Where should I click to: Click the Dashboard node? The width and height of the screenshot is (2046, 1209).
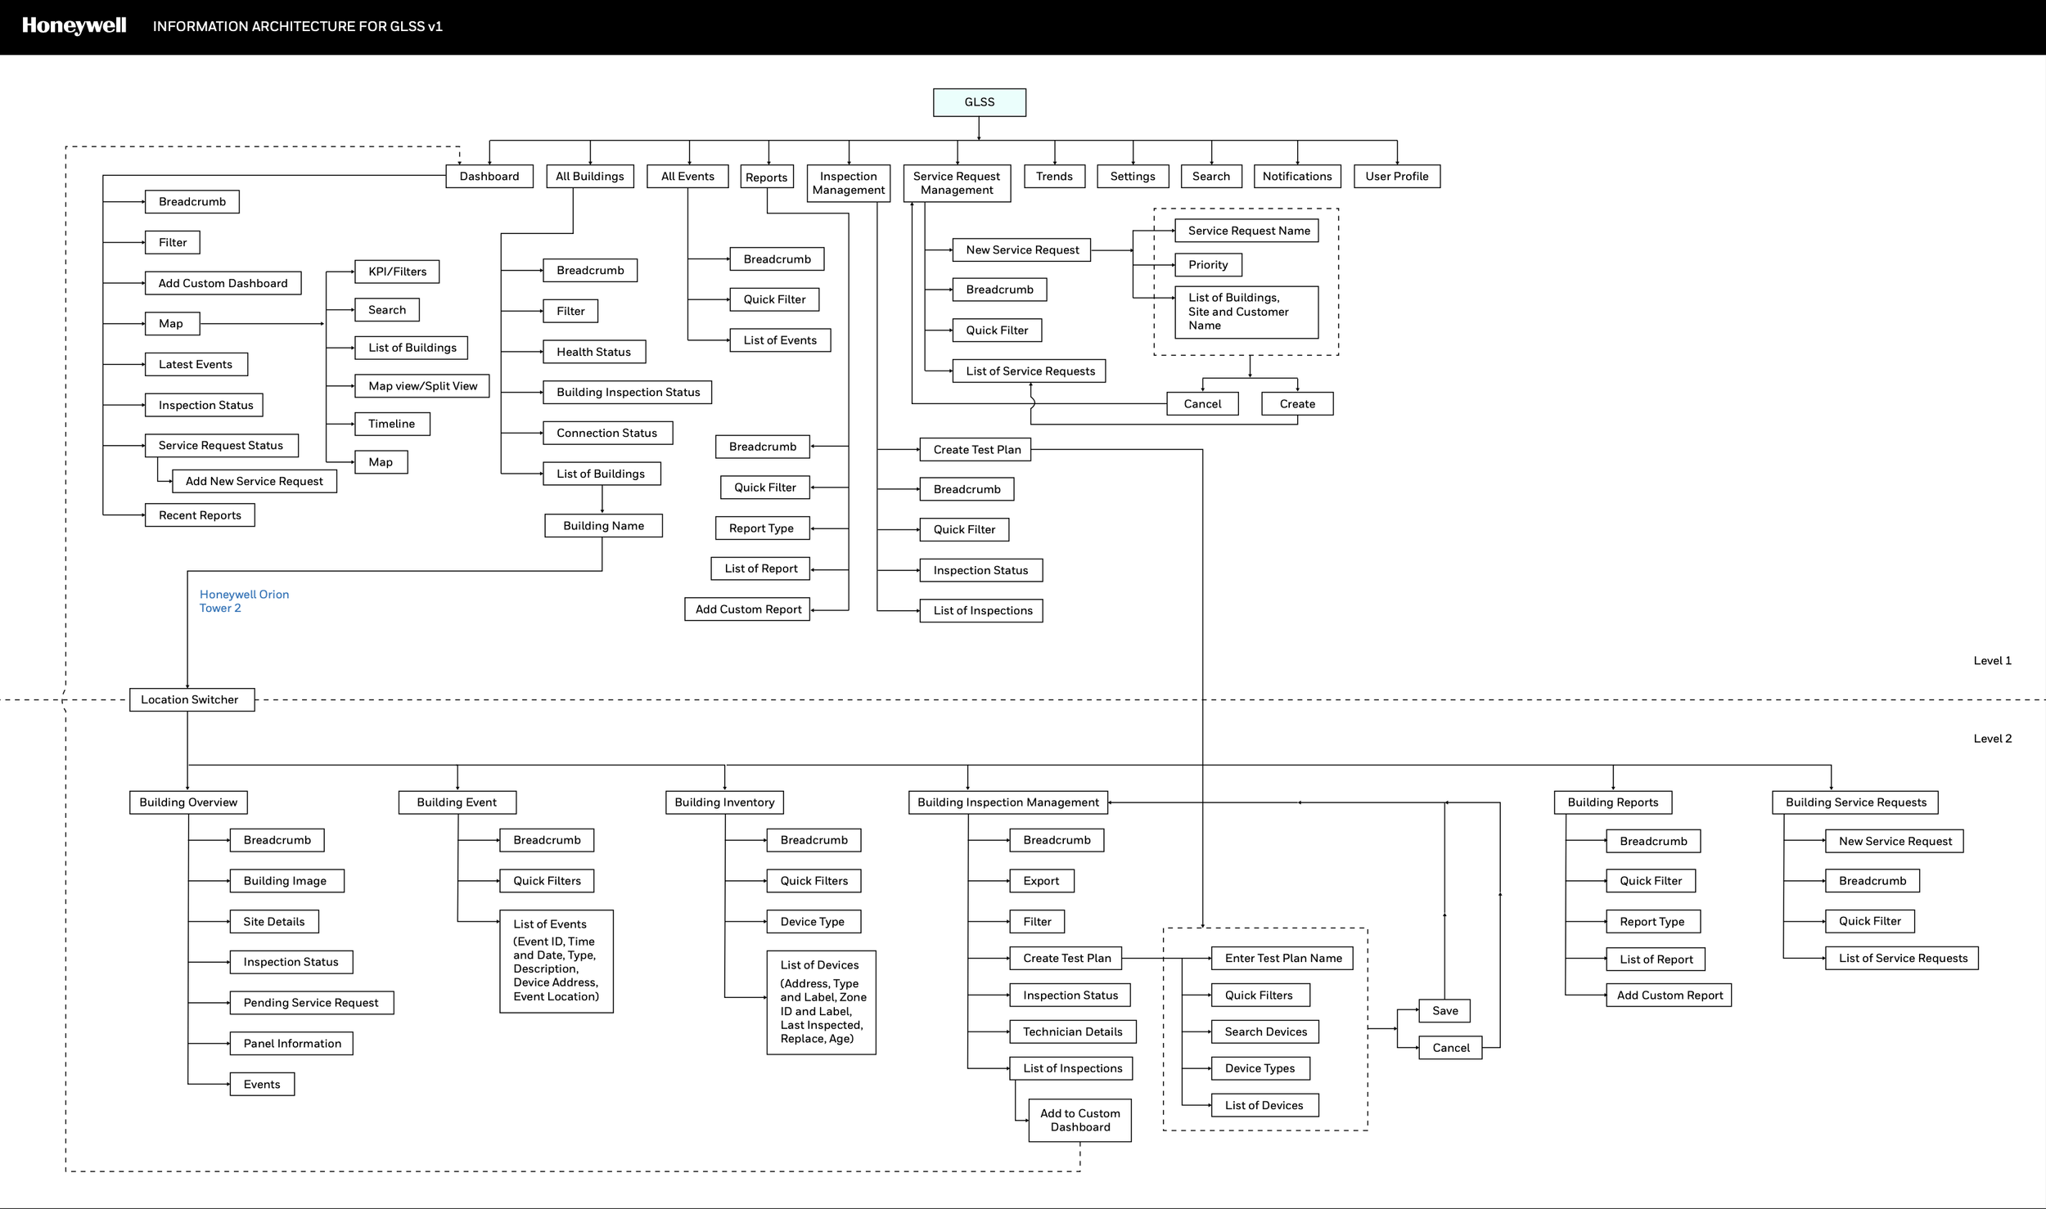pos(489,176)
